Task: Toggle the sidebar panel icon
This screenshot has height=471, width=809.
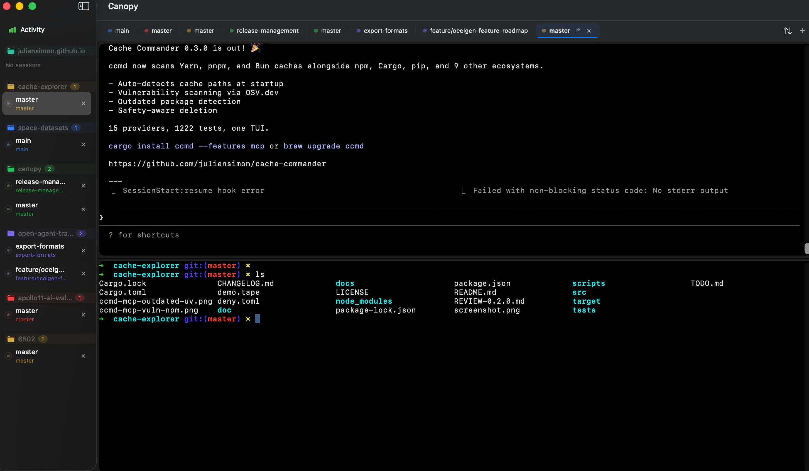Action: (84, 6)
